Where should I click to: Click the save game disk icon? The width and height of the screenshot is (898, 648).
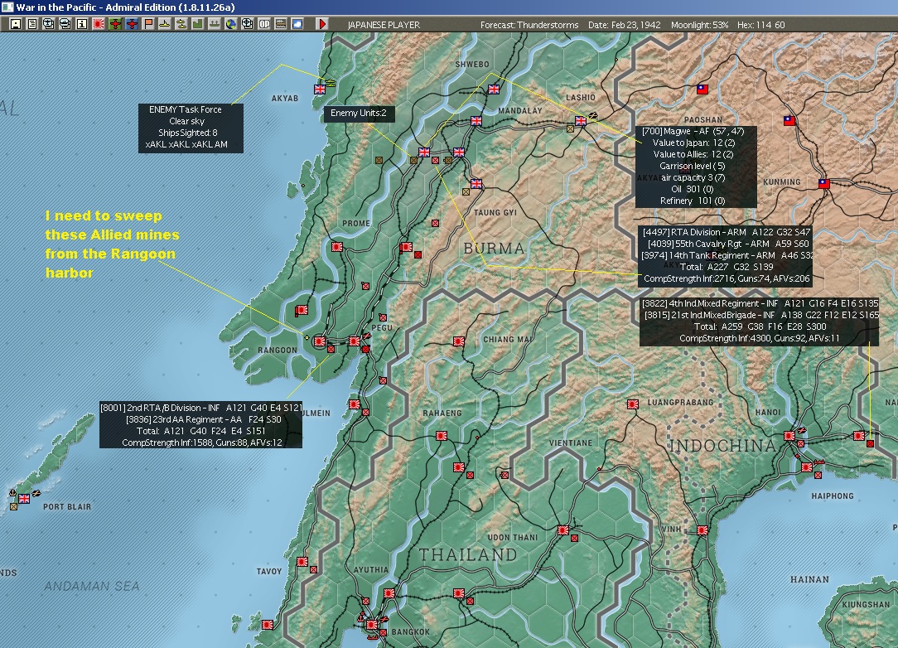coord(16,24)
